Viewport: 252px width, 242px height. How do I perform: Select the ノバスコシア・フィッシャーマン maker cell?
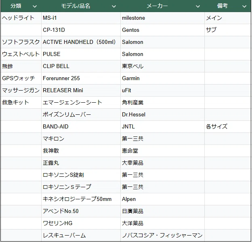pos(162,235)
